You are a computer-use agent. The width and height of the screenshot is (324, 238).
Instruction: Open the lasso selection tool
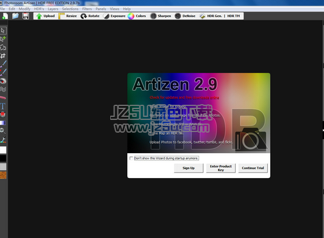[3, 47]
